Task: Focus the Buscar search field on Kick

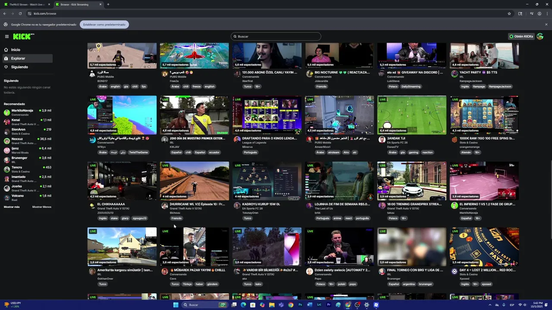Action: pos(276,37)
